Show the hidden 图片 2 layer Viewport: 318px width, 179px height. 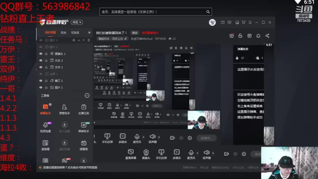[x=41, y=47]
